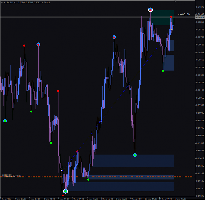This screenshot has height=200, width=205.
Task: Click the 0.69505 price scale label
Action: (200, 151)
